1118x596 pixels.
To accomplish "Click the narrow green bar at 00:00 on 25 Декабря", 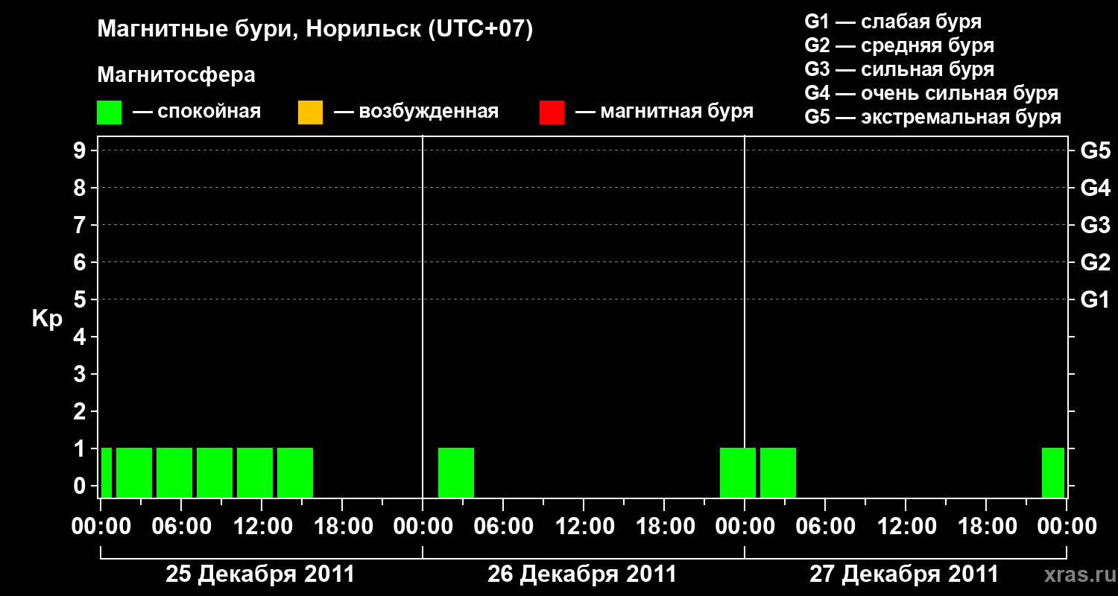I will coord(107,472).
